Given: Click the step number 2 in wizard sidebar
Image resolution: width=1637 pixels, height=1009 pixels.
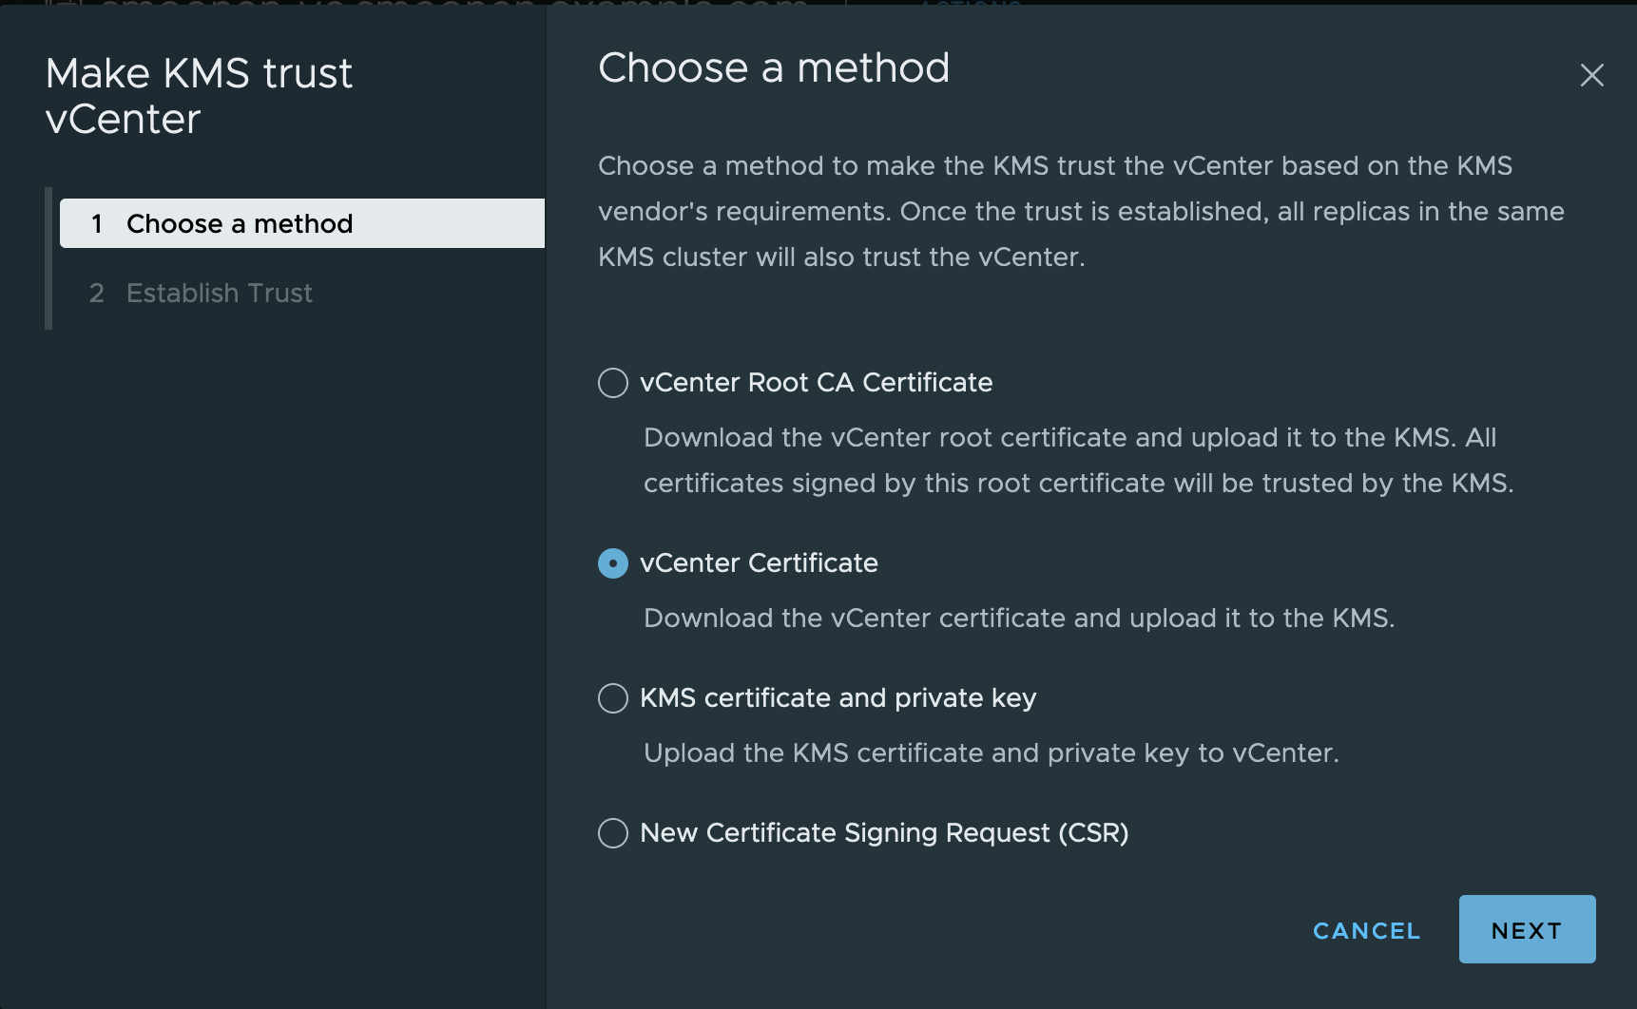Looking at the screenshot, I should pos(97,294).
